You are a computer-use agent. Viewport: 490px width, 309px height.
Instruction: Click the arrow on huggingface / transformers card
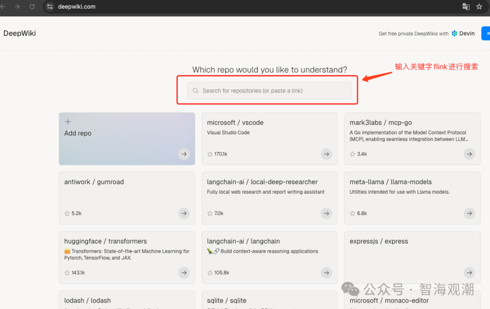[184, 273]
